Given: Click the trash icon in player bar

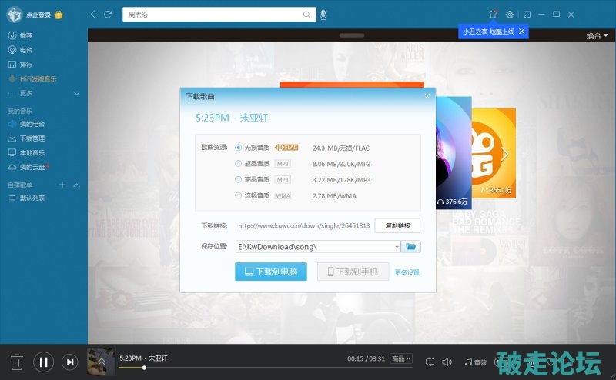Looking at the screenshot, I should [16, 362].
